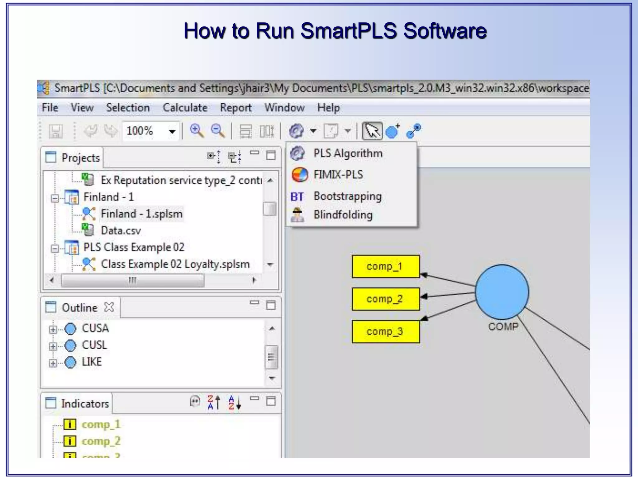Open the calculate dropdown arrow
This screenshot has height=479, width=638.
313,131
